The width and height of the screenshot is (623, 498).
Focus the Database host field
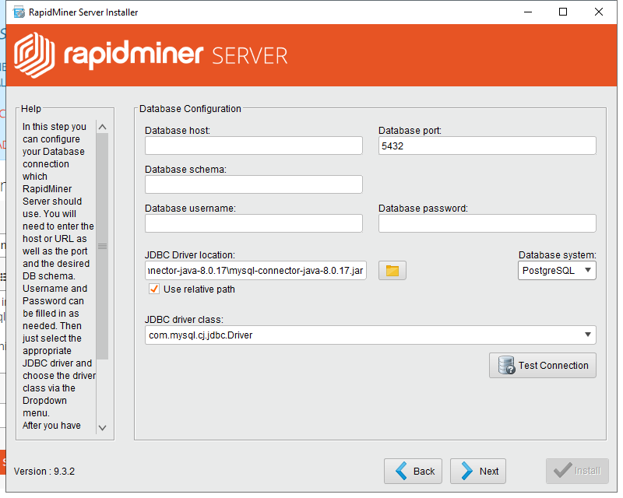tap(254, 146)
